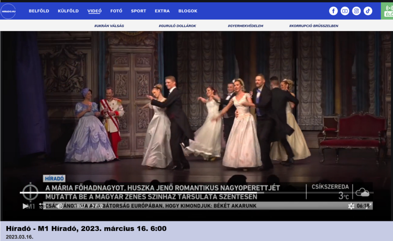Open the Hirado.hu home logo
This screenshot has height=241, width=393.
coord(8,11)
